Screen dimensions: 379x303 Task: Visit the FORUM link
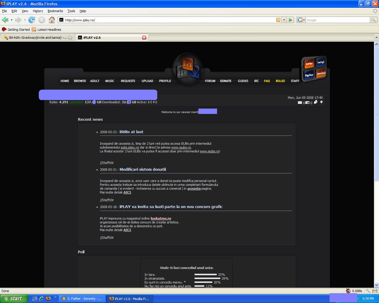[210, 81]
